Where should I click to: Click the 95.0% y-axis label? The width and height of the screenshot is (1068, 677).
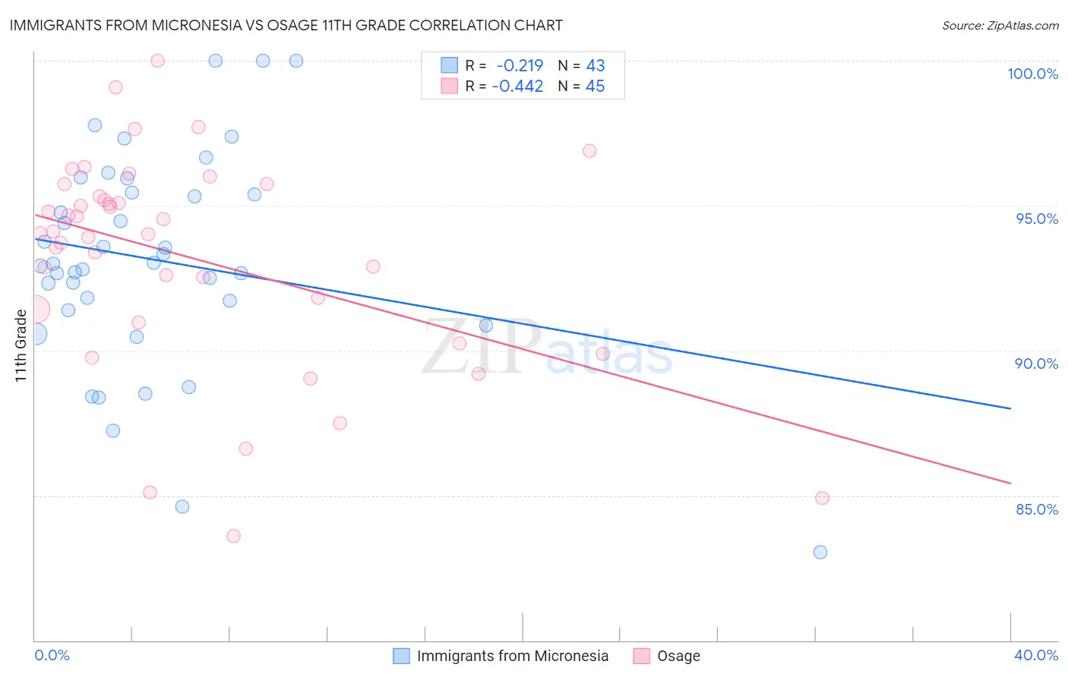(x=1037, y=219)
